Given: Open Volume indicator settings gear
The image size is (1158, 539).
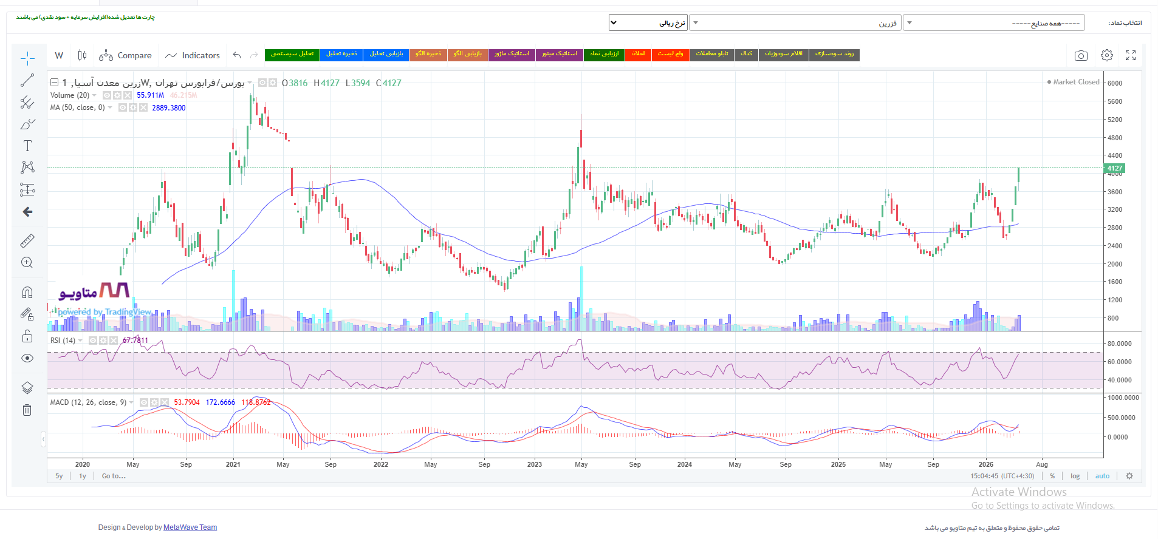Looking at the screenshot, I should [x=117, y=95].
